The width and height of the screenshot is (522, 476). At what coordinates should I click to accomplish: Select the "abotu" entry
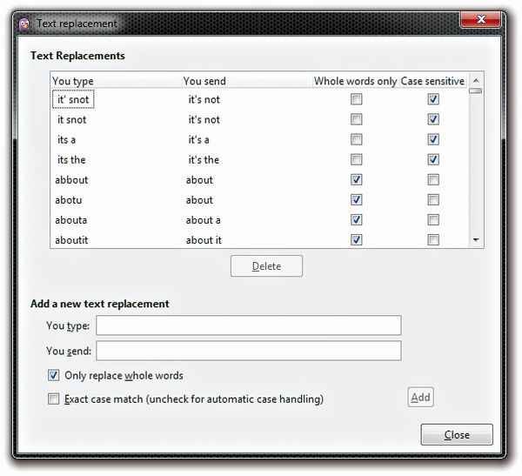[x=69, y=200]
